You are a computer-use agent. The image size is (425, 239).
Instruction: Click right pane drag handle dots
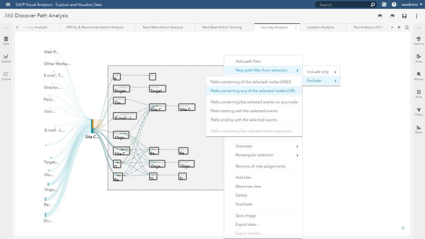click(419, 27)
